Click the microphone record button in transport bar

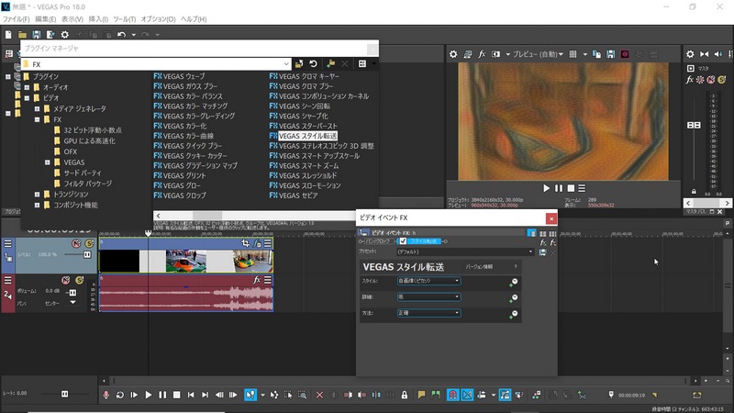pos(106,395)
